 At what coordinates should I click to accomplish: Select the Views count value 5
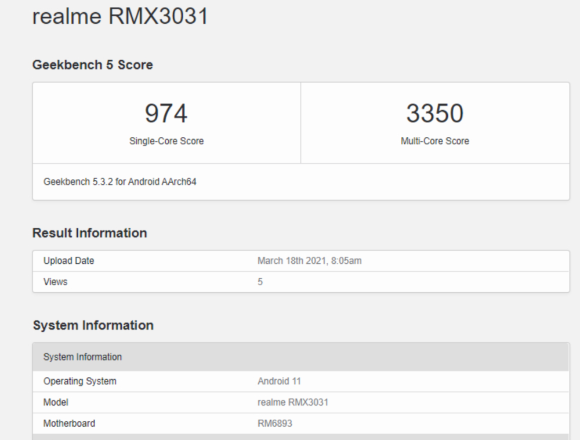tap(260, 282)
